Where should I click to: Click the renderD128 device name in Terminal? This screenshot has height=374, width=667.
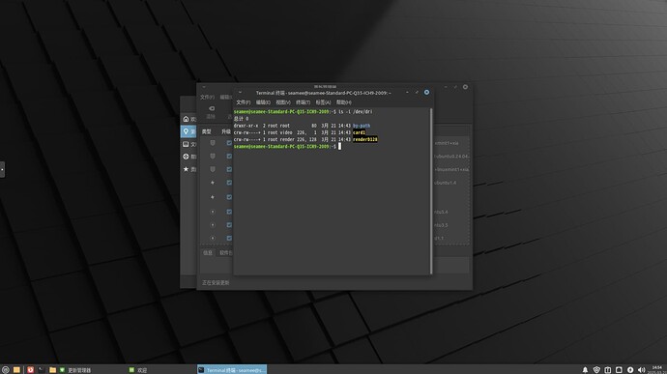[x=365, y=139]
